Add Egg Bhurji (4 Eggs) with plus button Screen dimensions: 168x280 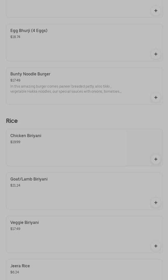click(x=156, y=54)
